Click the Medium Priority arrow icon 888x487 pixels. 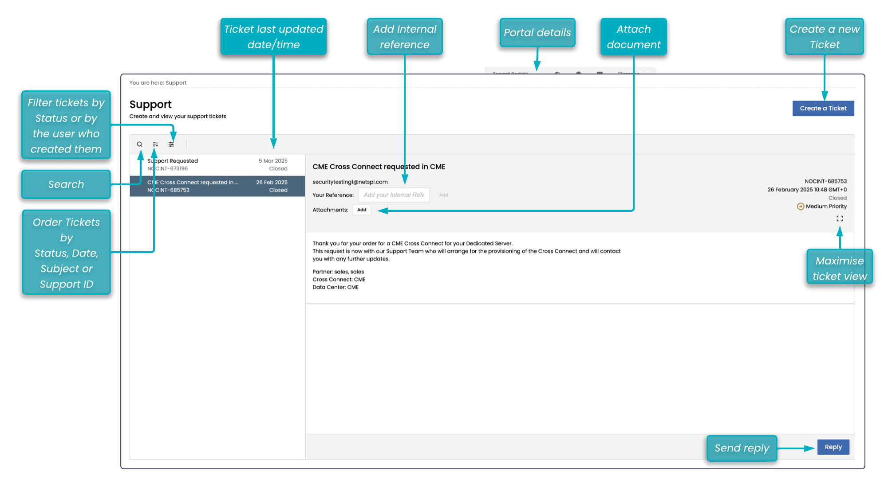(x=801, y=206)
